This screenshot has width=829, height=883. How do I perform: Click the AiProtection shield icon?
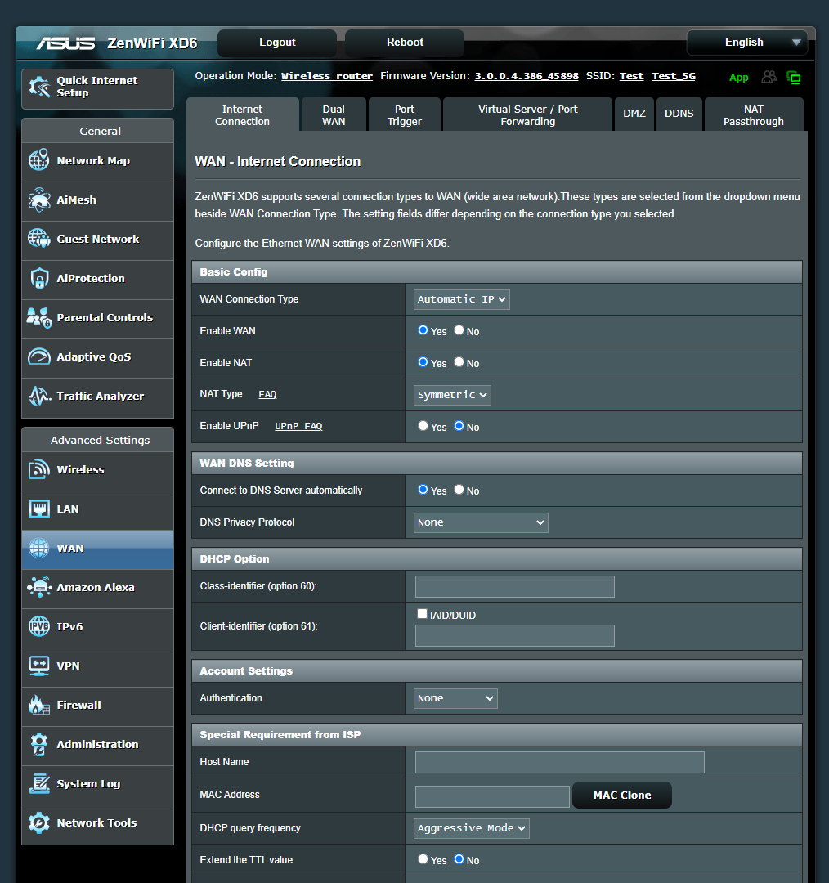coord(39,278)
